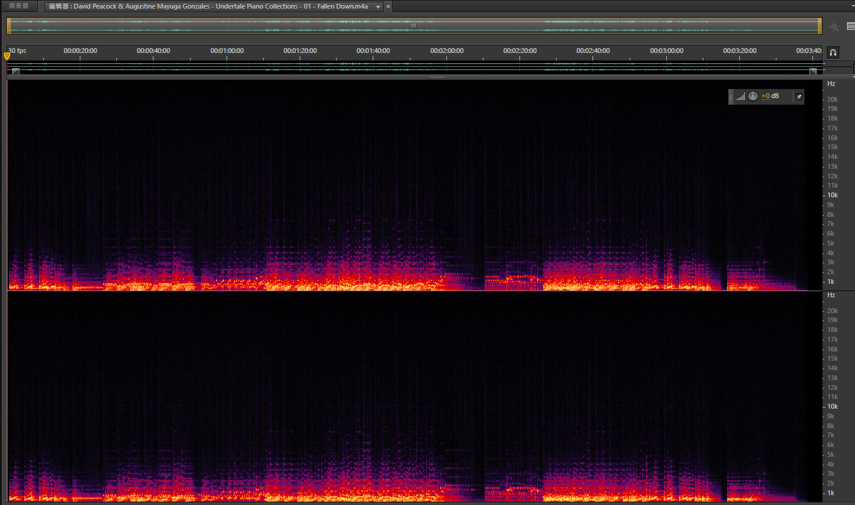Click the Hz label of upper channel scale
This screenshot has width=855, height=505.
[831, 83]
